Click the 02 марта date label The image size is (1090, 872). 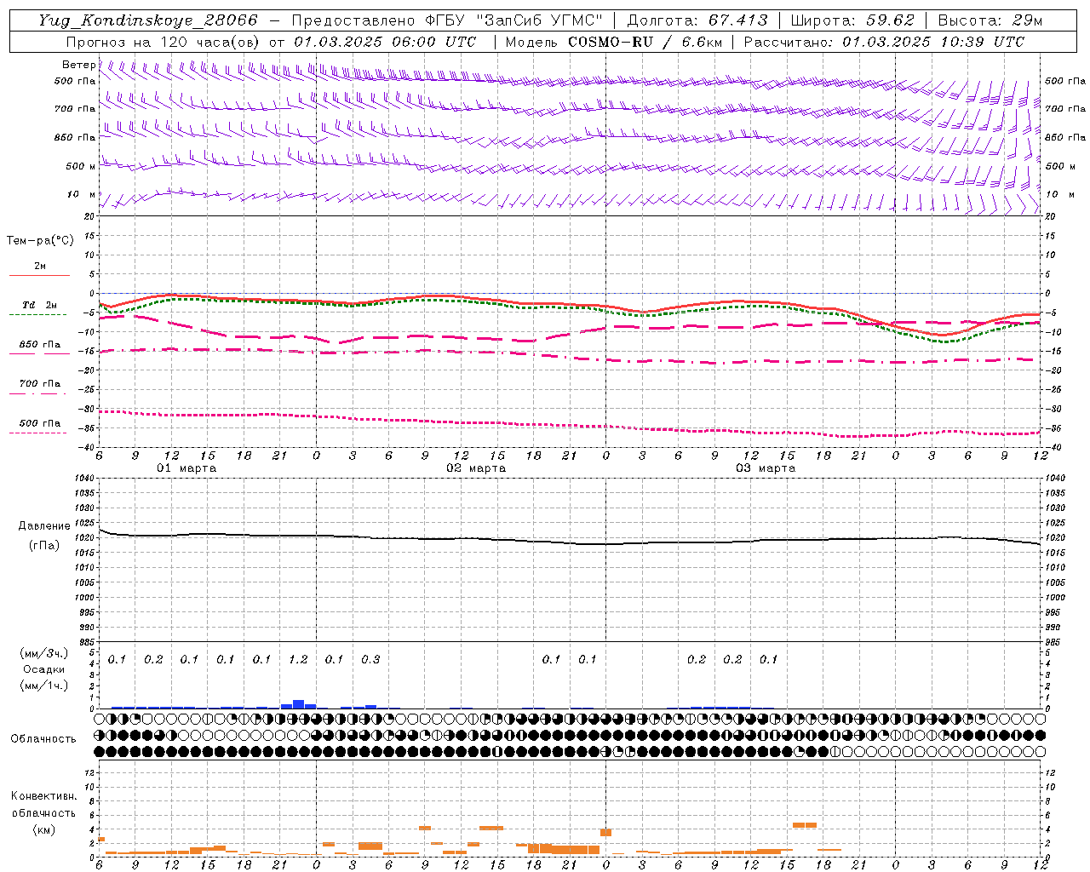click(x=476, y=468)
